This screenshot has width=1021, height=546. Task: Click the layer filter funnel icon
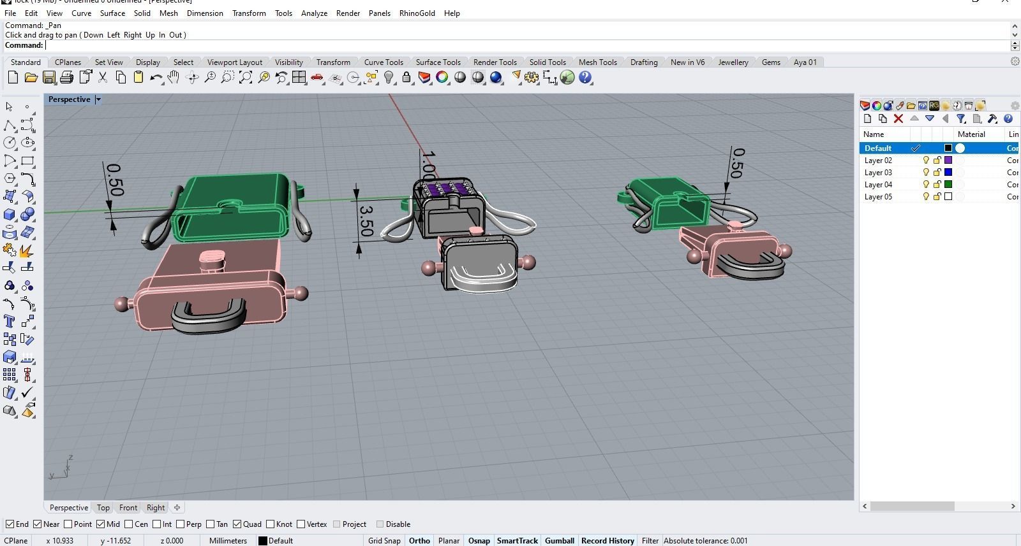coord(961,119)
